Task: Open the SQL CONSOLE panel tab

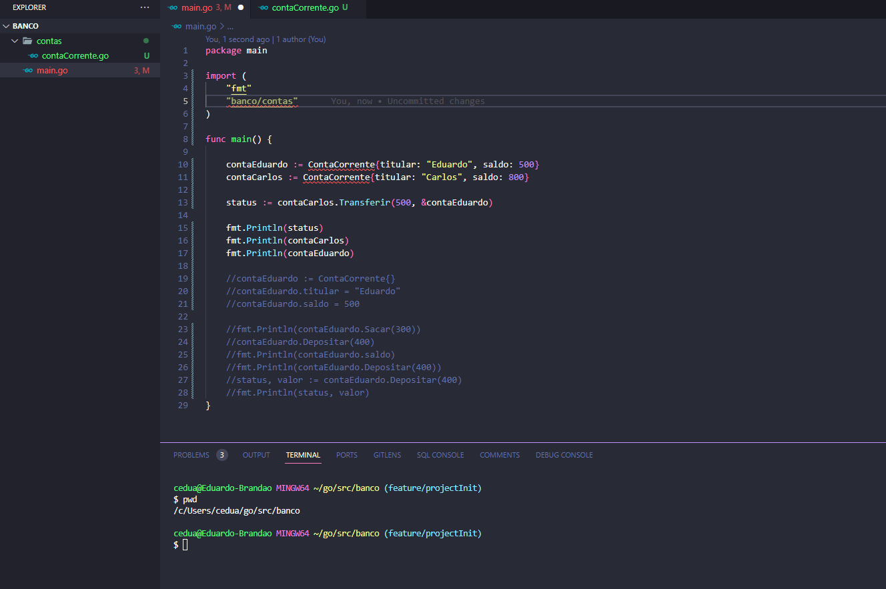Action: 440,455
